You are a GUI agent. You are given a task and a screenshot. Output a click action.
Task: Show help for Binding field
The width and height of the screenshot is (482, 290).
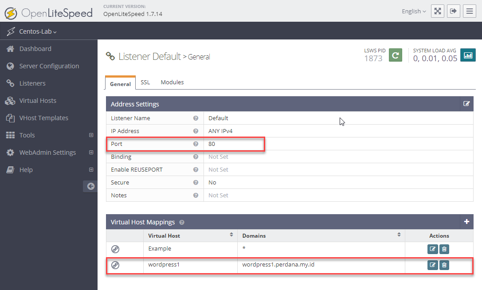196,157
